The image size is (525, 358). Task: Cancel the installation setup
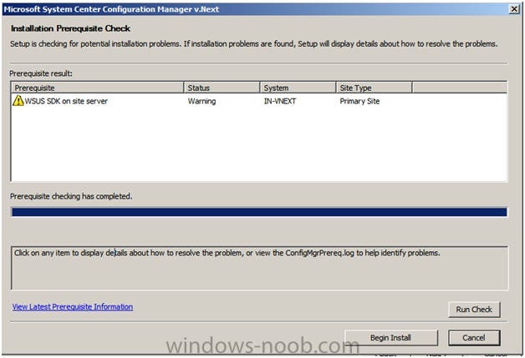pos(474,338)
